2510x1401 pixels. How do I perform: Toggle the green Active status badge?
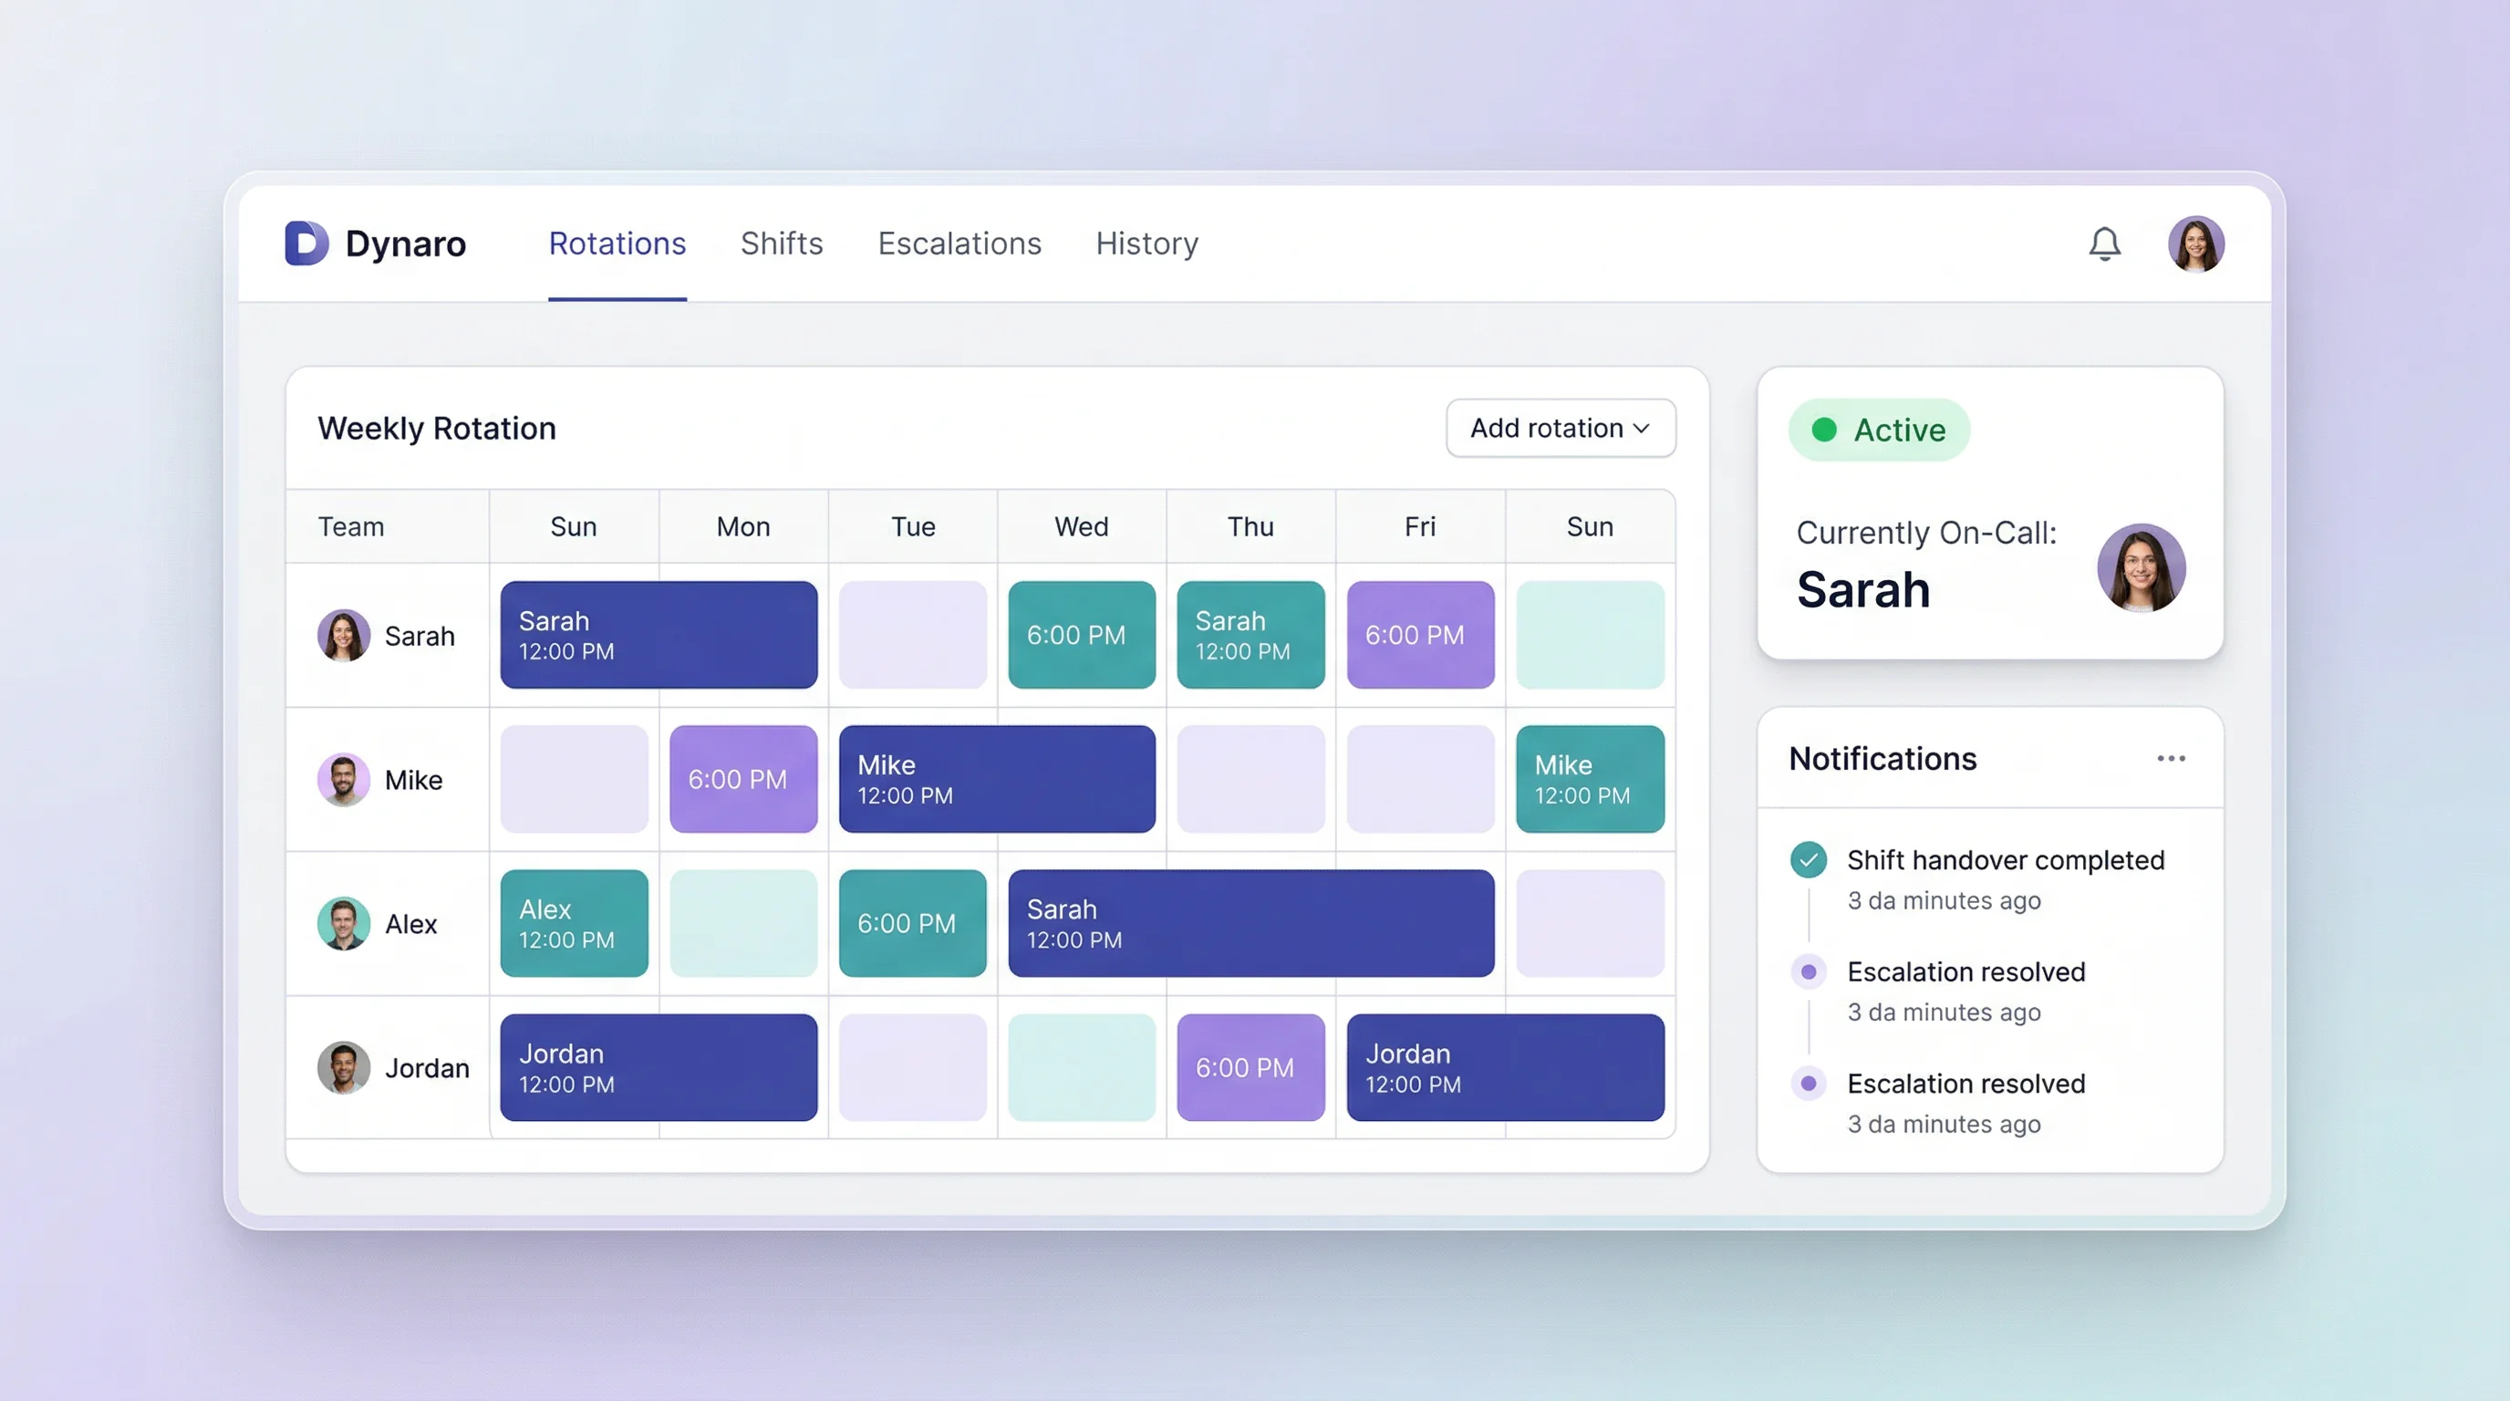pyautogui.click(x=1879, y=429)
